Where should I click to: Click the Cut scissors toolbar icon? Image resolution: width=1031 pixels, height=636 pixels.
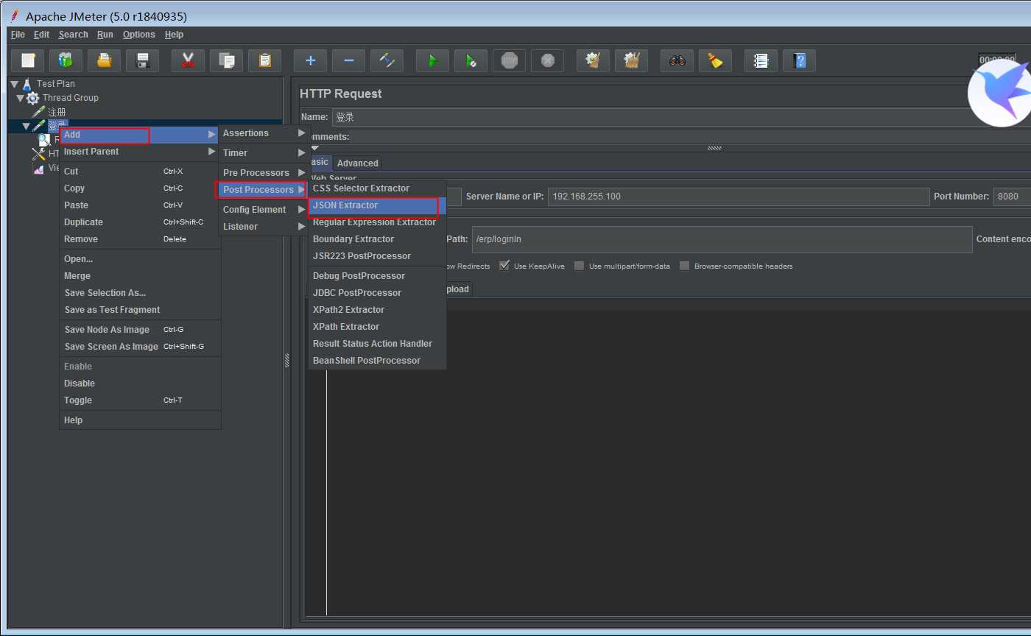click(x=188, y=60)
